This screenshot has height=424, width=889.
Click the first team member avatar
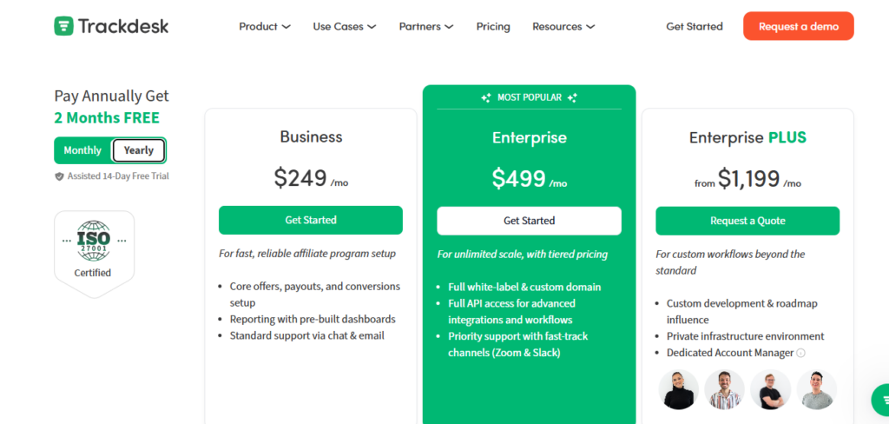678,389
